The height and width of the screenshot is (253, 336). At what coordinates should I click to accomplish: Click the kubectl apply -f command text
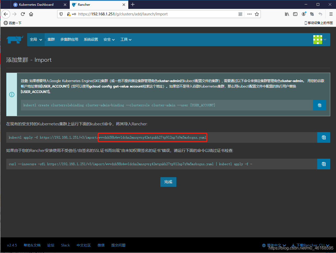click(x=107, y=137)
